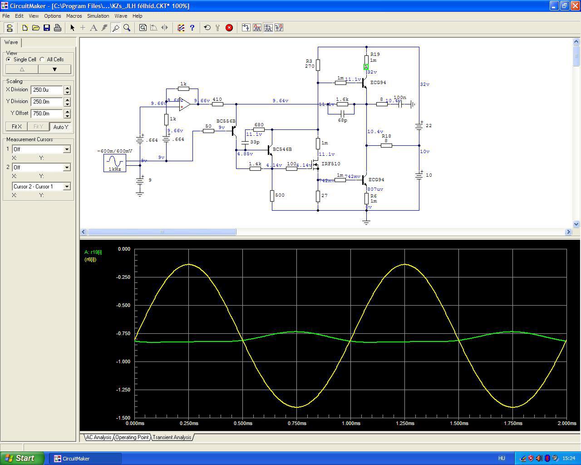
Task: Switch to the AC Analysis tab
Action: point(98,437)
